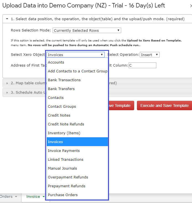Select Bank Transfers option
This screenshot has height=203, width=192.
point(77,89)
